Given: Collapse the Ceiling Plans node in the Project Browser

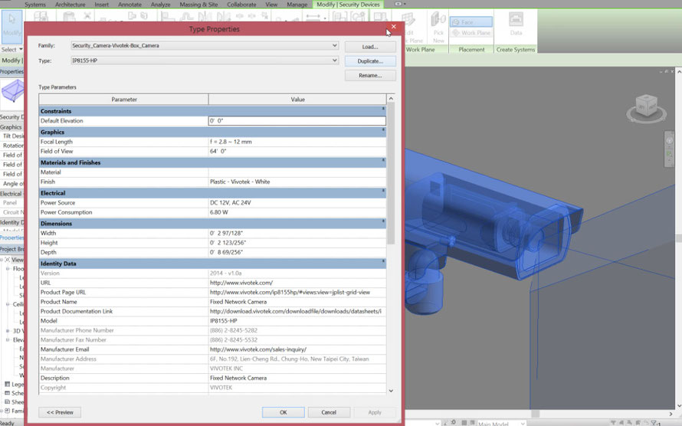Looking at the screenshot, I should [x=8, y=304].
